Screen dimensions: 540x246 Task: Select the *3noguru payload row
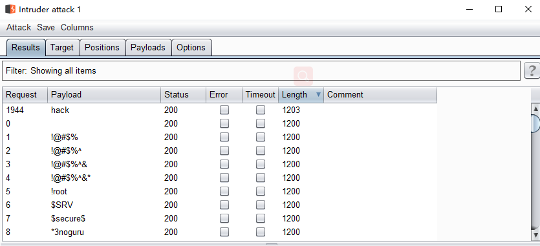[220, 232]
